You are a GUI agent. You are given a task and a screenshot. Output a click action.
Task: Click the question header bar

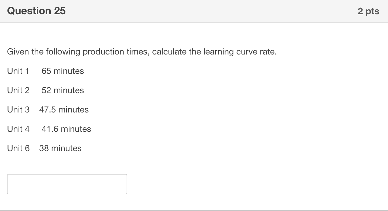point(194,11)
